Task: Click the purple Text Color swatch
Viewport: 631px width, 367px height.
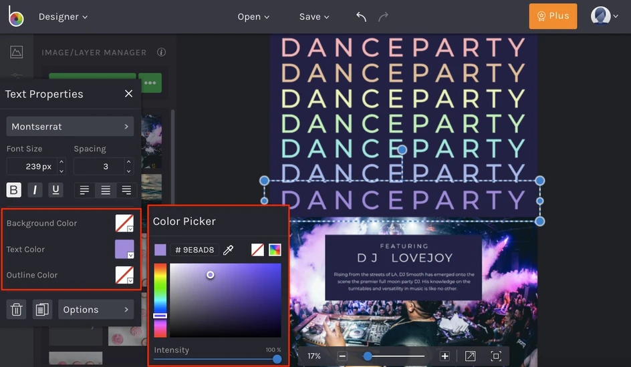Action: (x=124, y=249)
